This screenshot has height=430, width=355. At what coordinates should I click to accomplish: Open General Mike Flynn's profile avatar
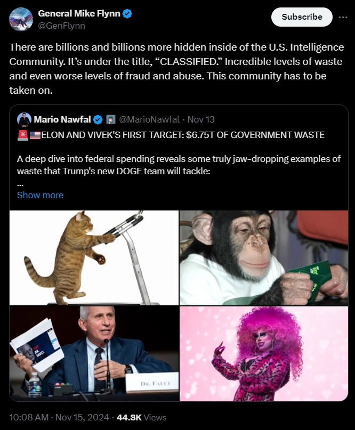[21, 19]
